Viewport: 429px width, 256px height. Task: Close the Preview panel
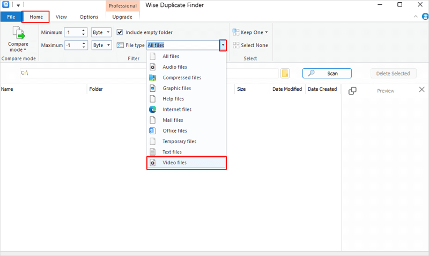coord(421,90)
